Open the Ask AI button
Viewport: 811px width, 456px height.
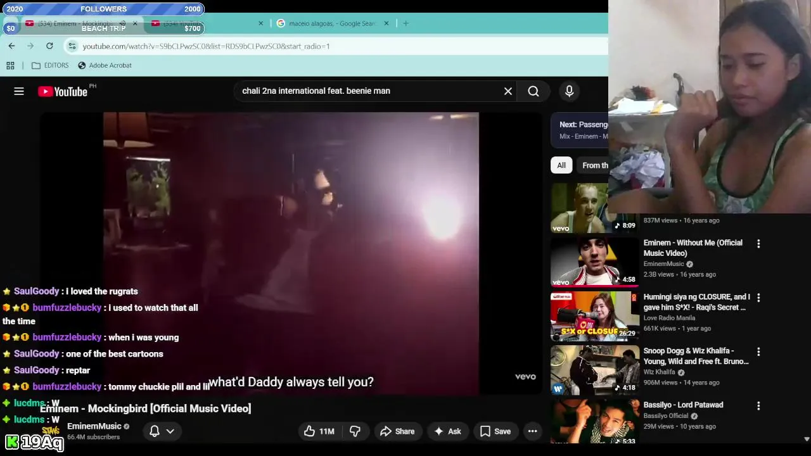click(447, 431)
